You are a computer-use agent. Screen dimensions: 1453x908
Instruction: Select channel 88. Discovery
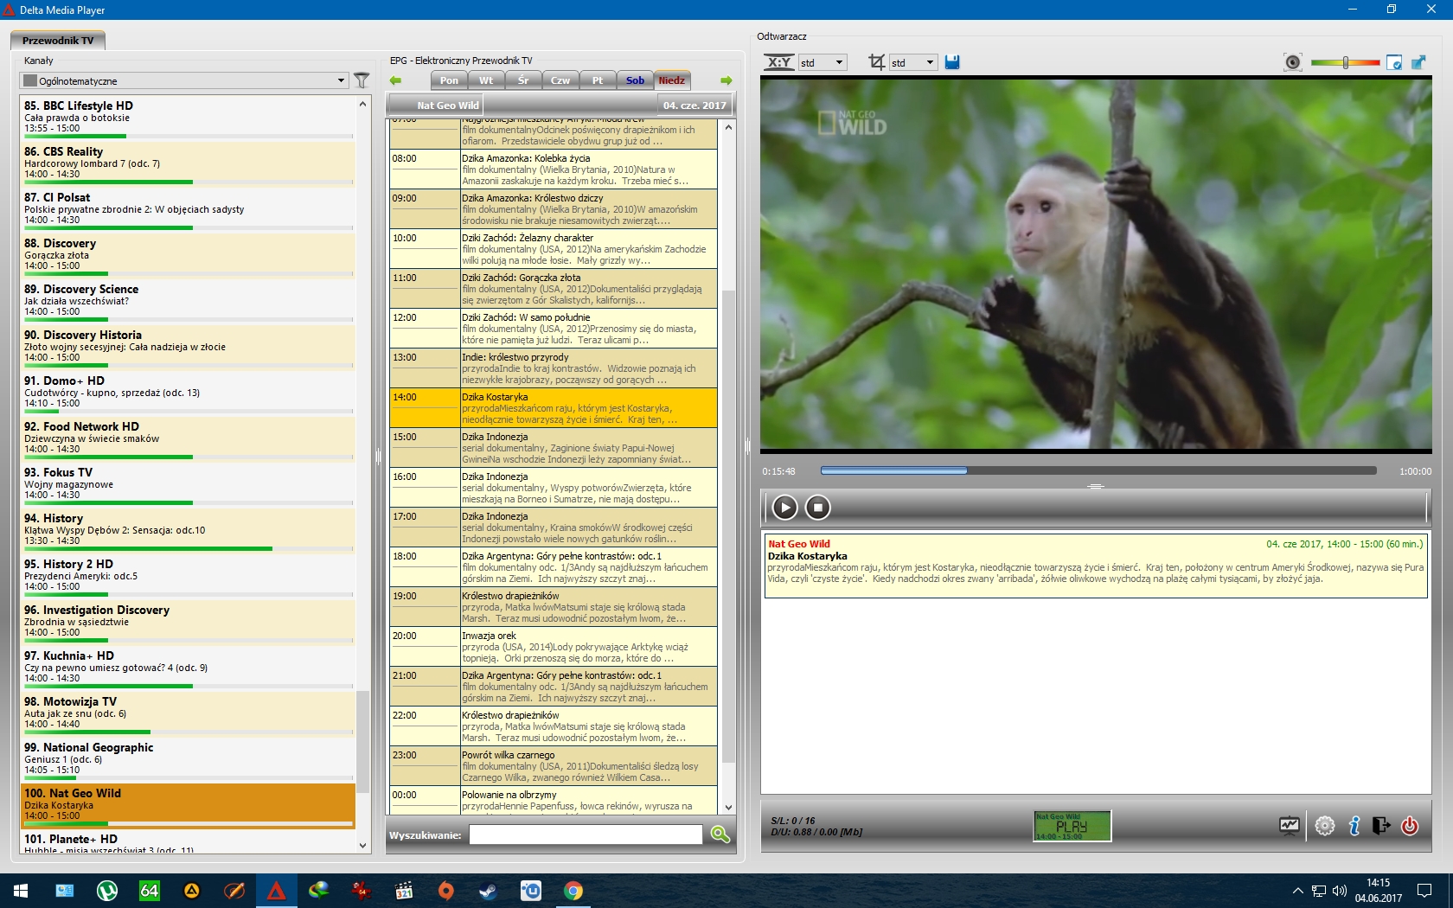pos(188,254)
